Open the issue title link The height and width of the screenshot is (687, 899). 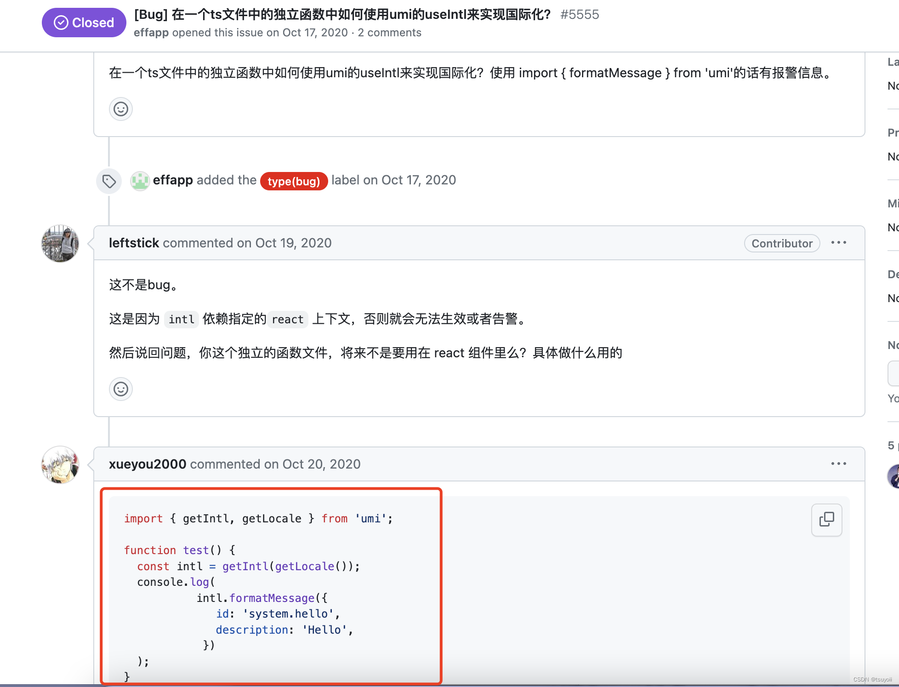point(342,14)
